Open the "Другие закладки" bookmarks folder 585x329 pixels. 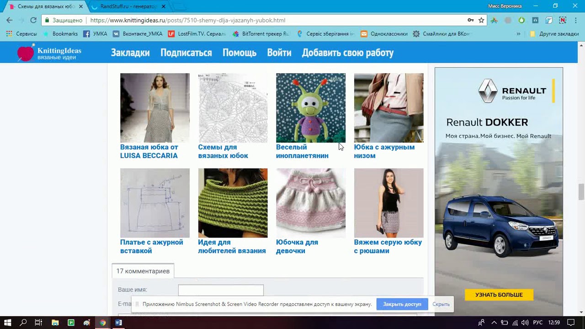(554, 34)
